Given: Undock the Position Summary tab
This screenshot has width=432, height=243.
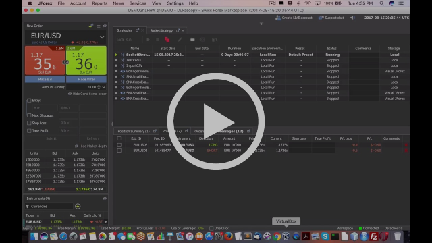Looking at the screenshot, I should [155, 131].
